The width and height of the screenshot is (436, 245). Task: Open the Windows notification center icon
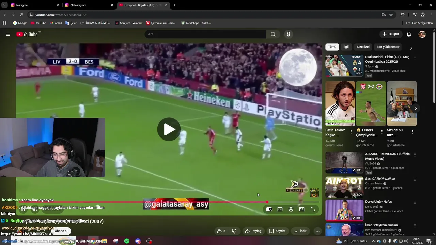(429, 241)
